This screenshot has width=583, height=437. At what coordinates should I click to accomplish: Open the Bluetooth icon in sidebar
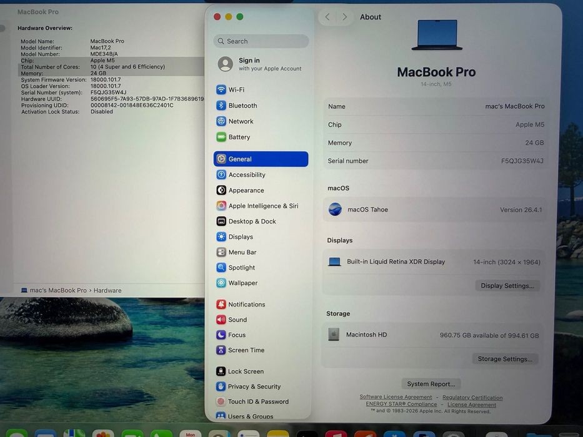click(221, 106)
